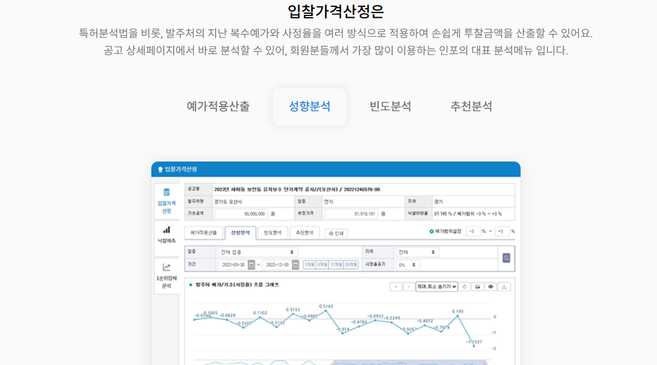Click the chart data point labeled -1.7227
This screenshot has width=657, height=365.
474,346
